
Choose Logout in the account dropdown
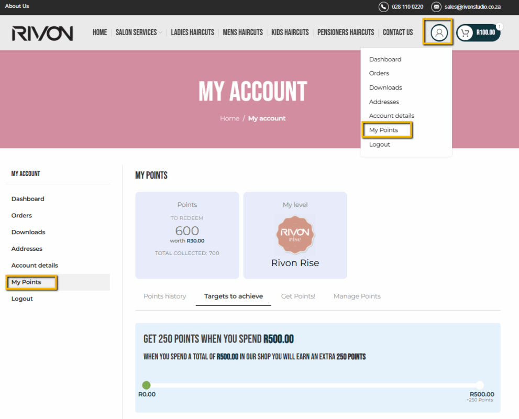(379, 145)
